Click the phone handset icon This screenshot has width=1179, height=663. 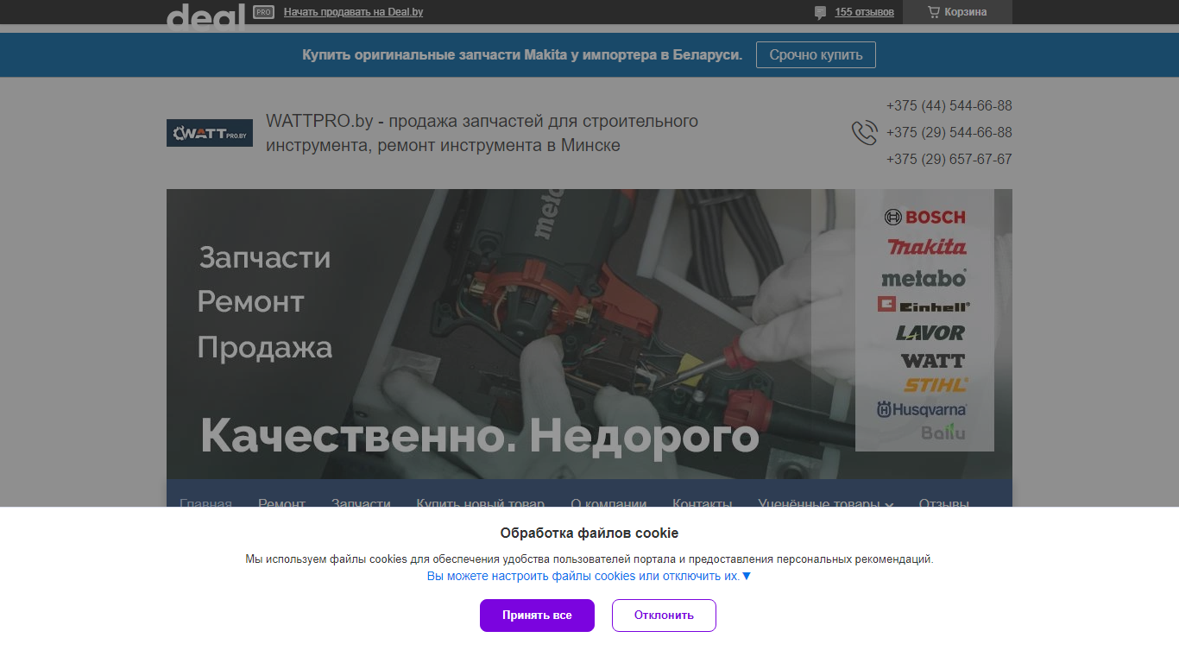[x=864, y=132]
